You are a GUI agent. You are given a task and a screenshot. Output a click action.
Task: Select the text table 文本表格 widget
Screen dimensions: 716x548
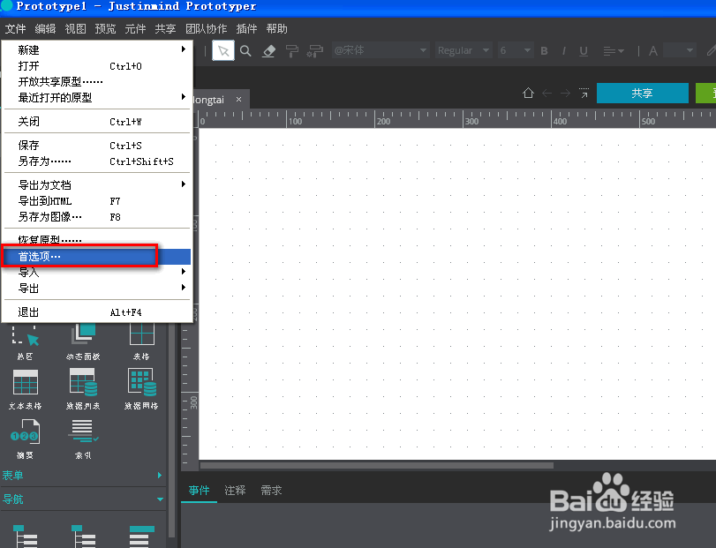25,389
